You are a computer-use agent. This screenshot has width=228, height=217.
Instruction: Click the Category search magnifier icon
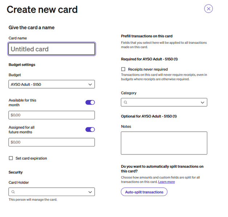126,102
